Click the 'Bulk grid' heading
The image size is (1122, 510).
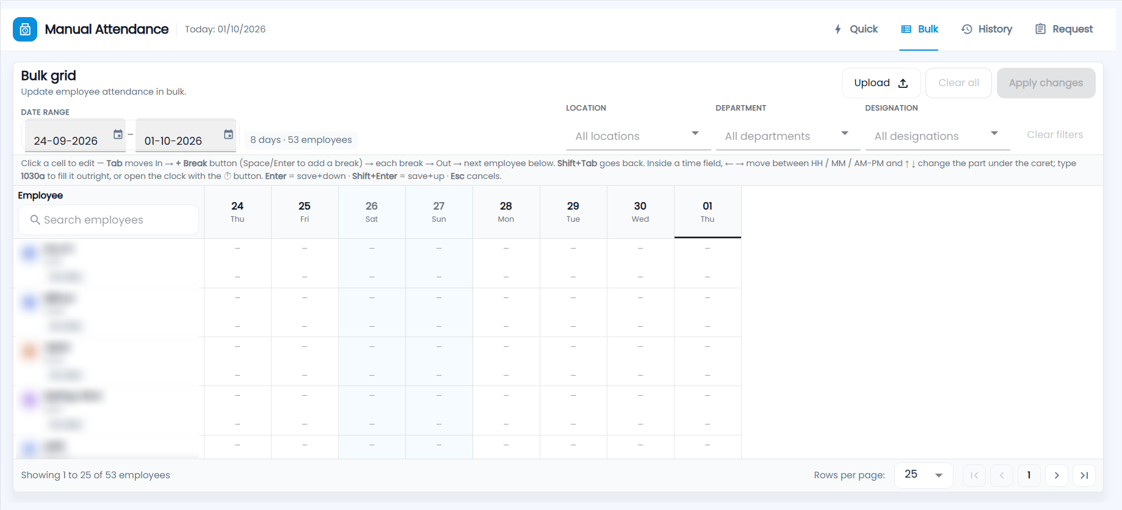point(49,76)
